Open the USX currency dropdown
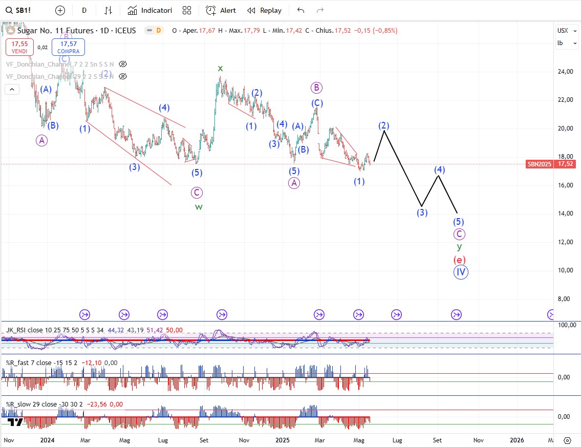581x447 pixels. click(567, 31)
